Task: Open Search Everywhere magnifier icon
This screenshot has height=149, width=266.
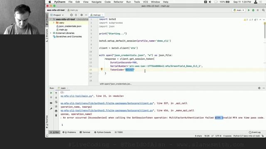Action: coord(263,10)
